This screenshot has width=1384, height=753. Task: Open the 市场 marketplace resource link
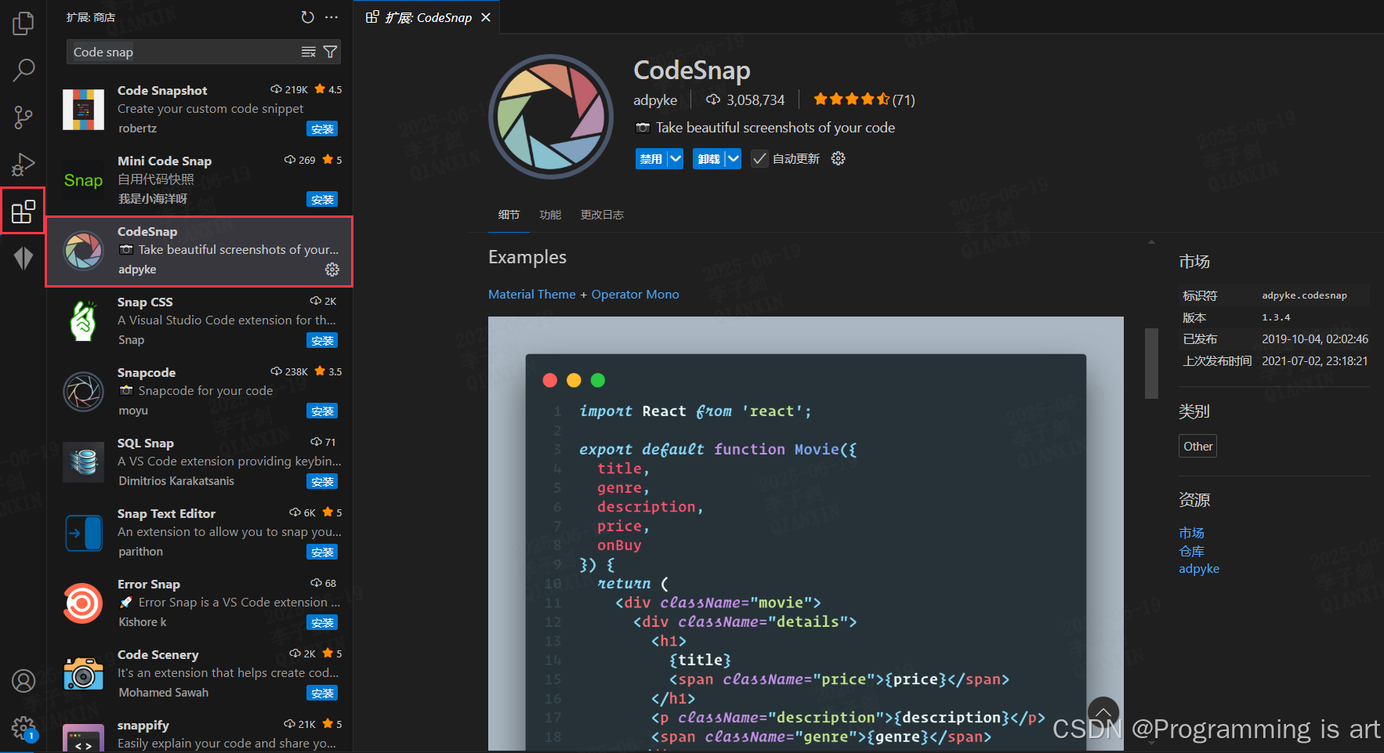[1191, 533]
